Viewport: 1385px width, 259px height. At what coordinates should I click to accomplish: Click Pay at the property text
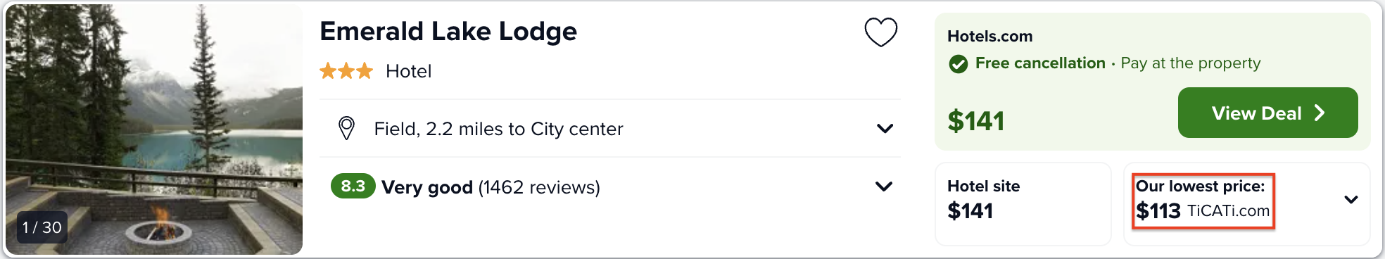point(1191,63)
